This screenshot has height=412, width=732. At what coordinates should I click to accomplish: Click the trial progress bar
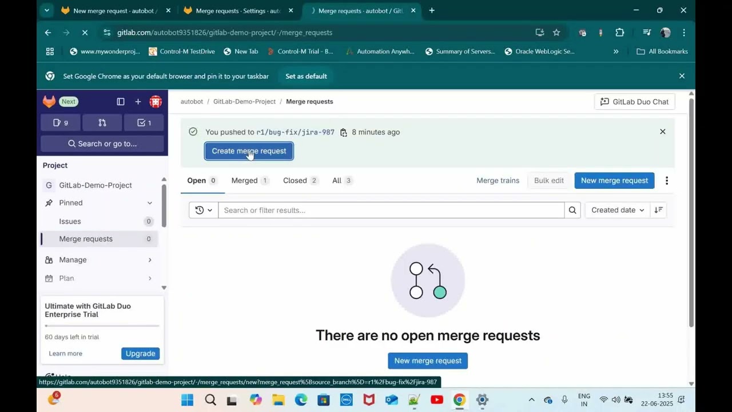pos(102,326)
